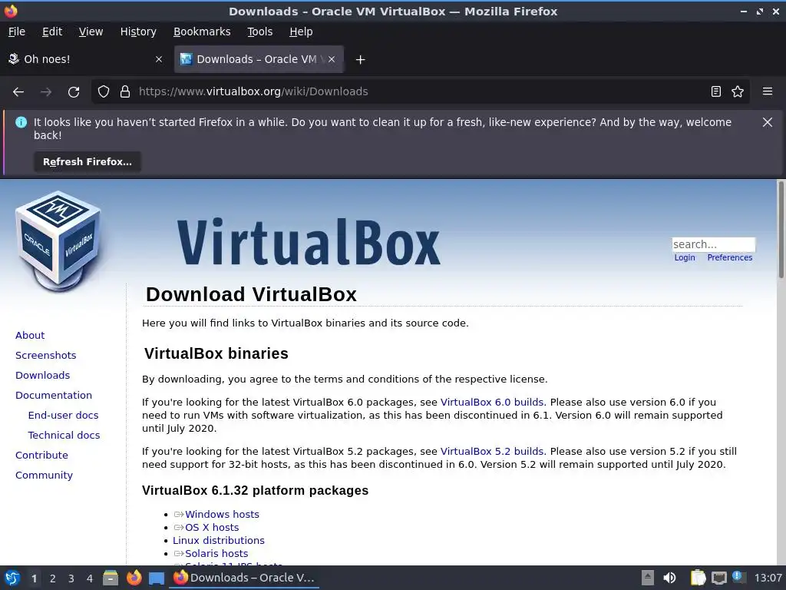The height and width of the screenshot is (590, 786).
Task: Open the Login link
Action: tap(684, 257)
